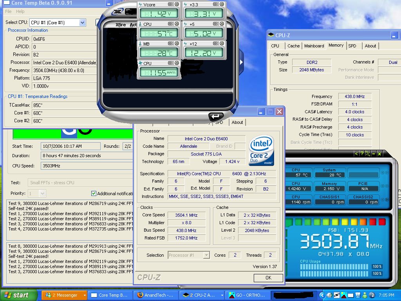Close the +5 voltage sensor widget
Image resolution: width=401 pixels, height=301 pixels.
[x=222, y=24]
